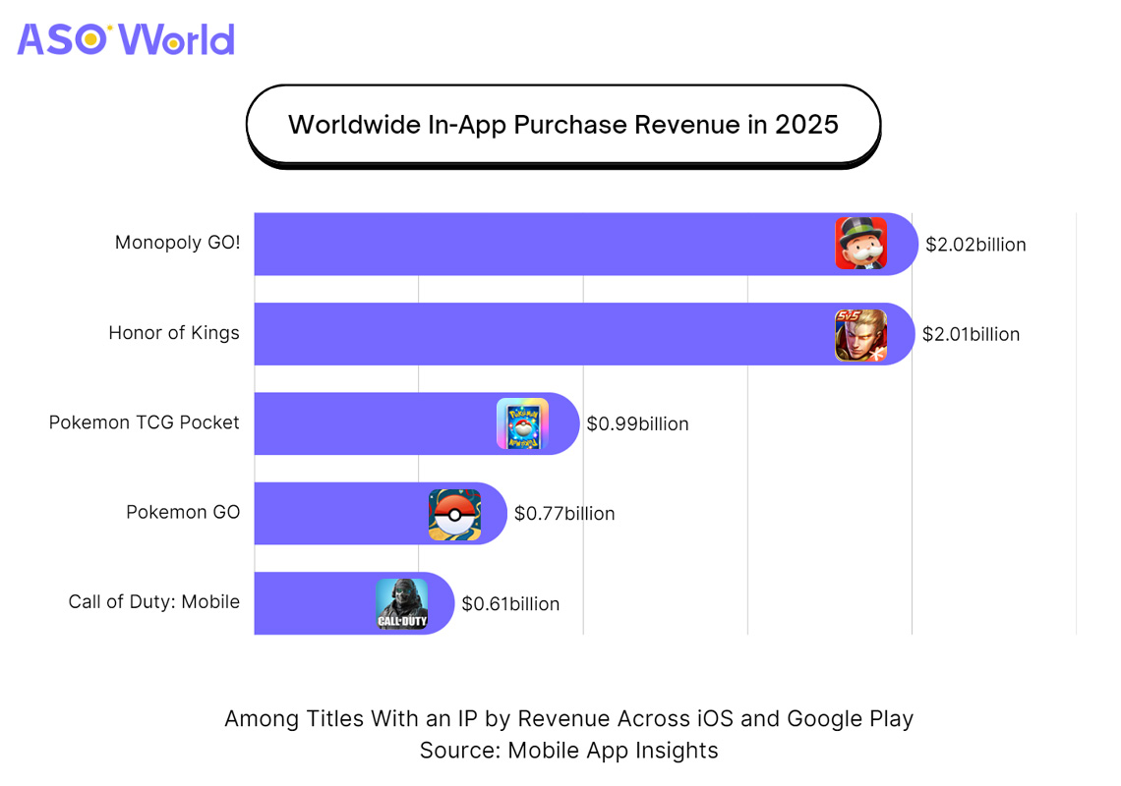The width and height of the screenshot is (1121, 786).
Task: Select the Call of Duty: Mobile label
Action: (153, 601)
